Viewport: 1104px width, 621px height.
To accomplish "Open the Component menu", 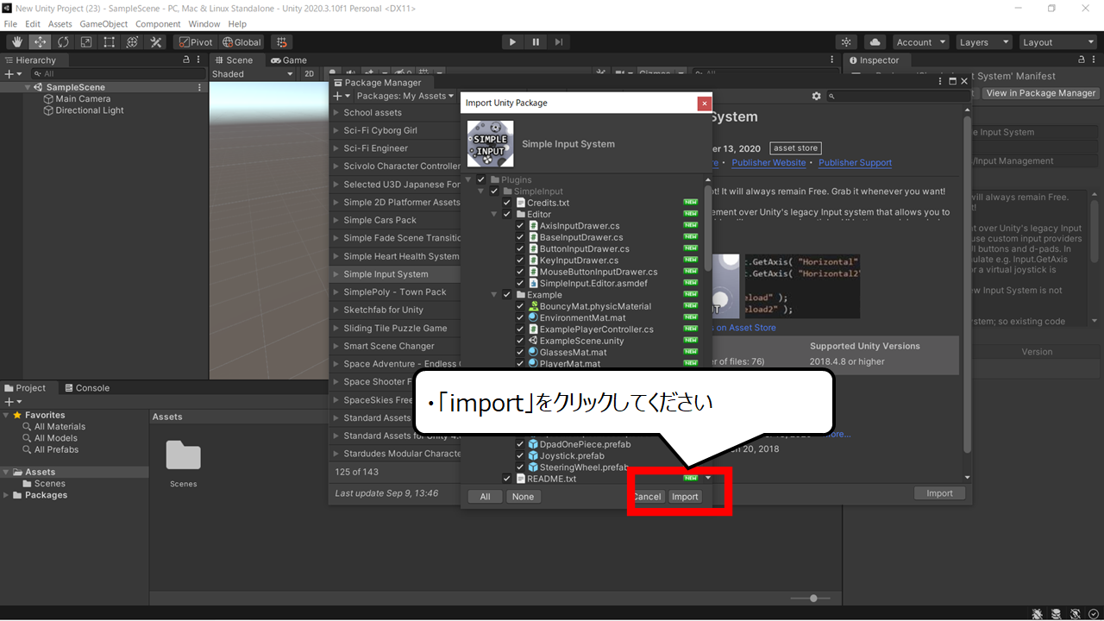I will [158, 24].
